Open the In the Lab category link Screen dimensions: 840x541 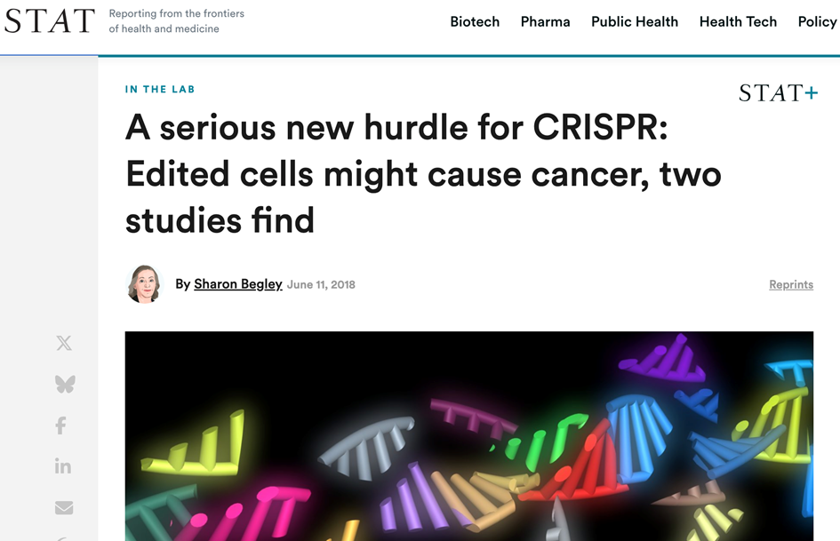point(160,89)
